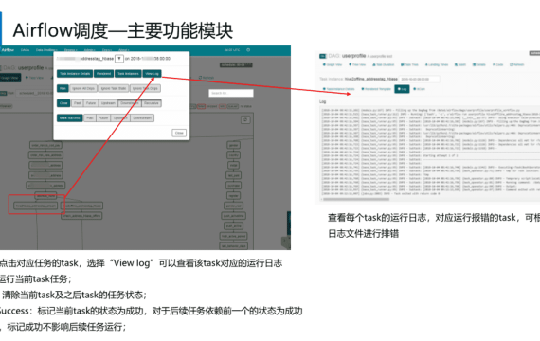The width and height of the screenshot is (540, 341).
Task: Open the DAGs menu in the Airflow navbar
Action: click(x=25, y=50)
